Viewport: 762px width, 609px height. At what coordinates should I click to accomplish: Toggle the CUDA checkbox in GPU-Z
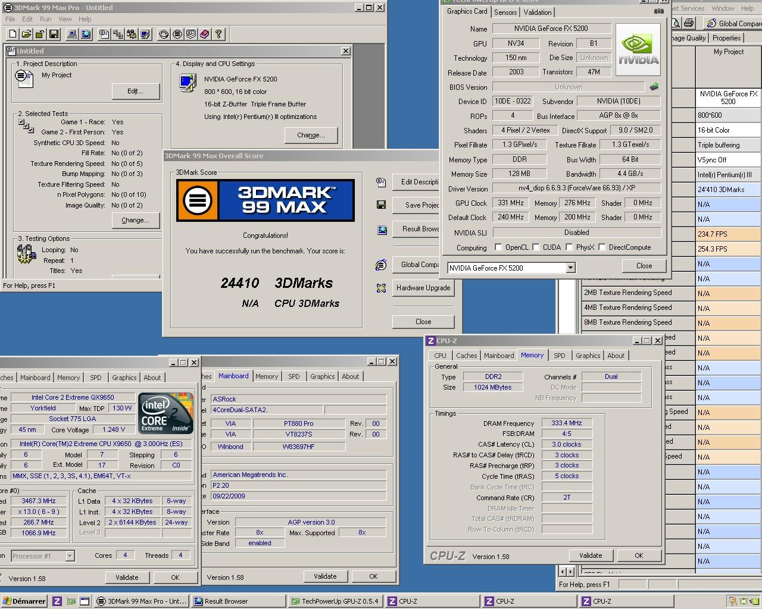536,247
